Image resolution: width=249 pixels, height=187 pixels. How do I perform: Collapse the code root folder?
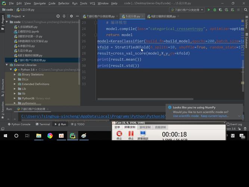[7, 22]
